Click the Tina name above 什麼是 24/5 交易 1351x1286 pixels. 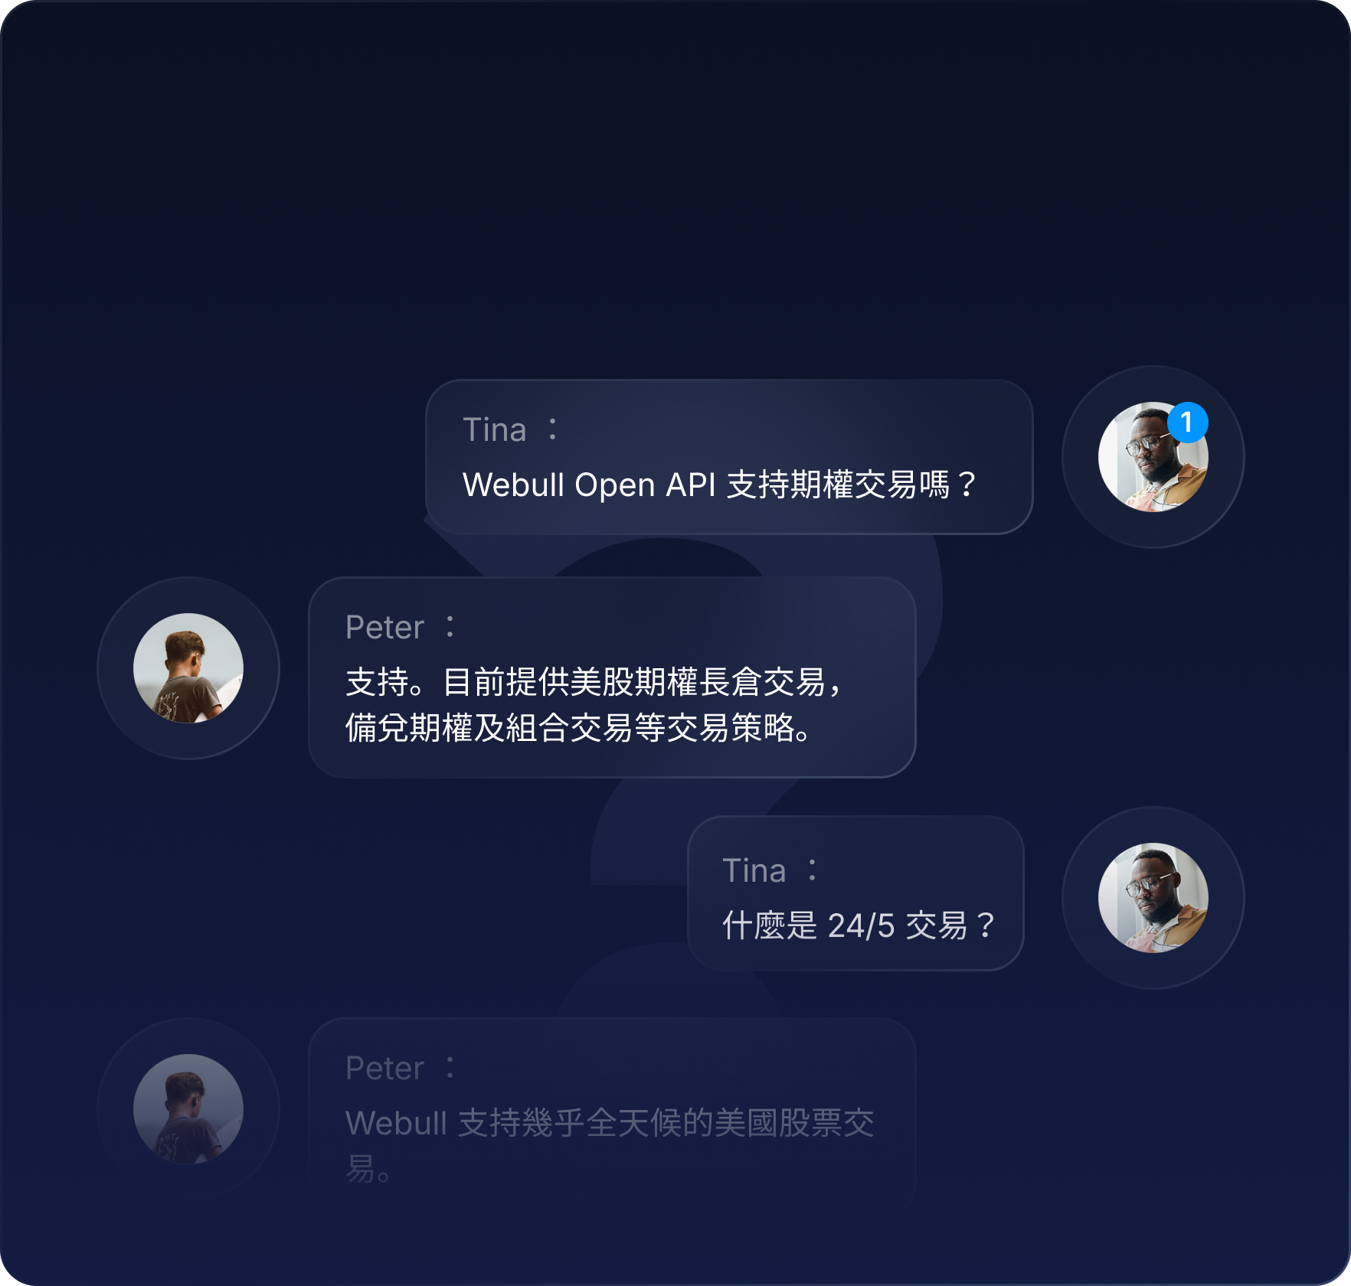click(x=754, y=871)
